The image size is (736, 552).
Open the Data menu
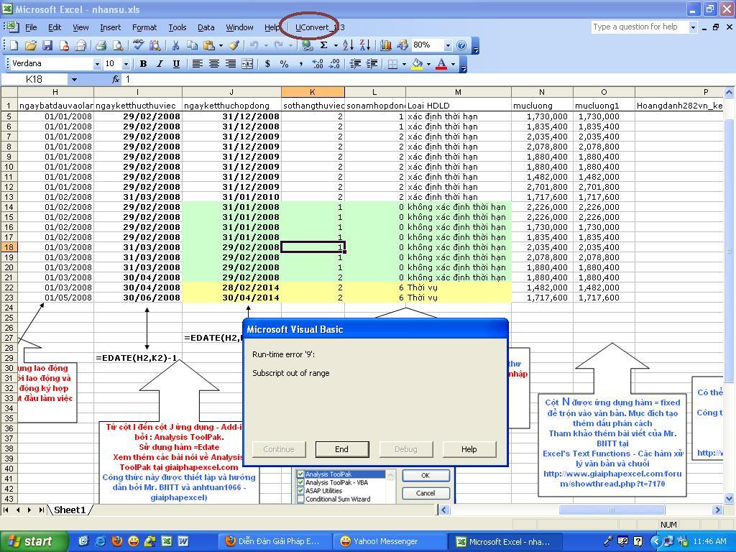[x=206, y=27]
